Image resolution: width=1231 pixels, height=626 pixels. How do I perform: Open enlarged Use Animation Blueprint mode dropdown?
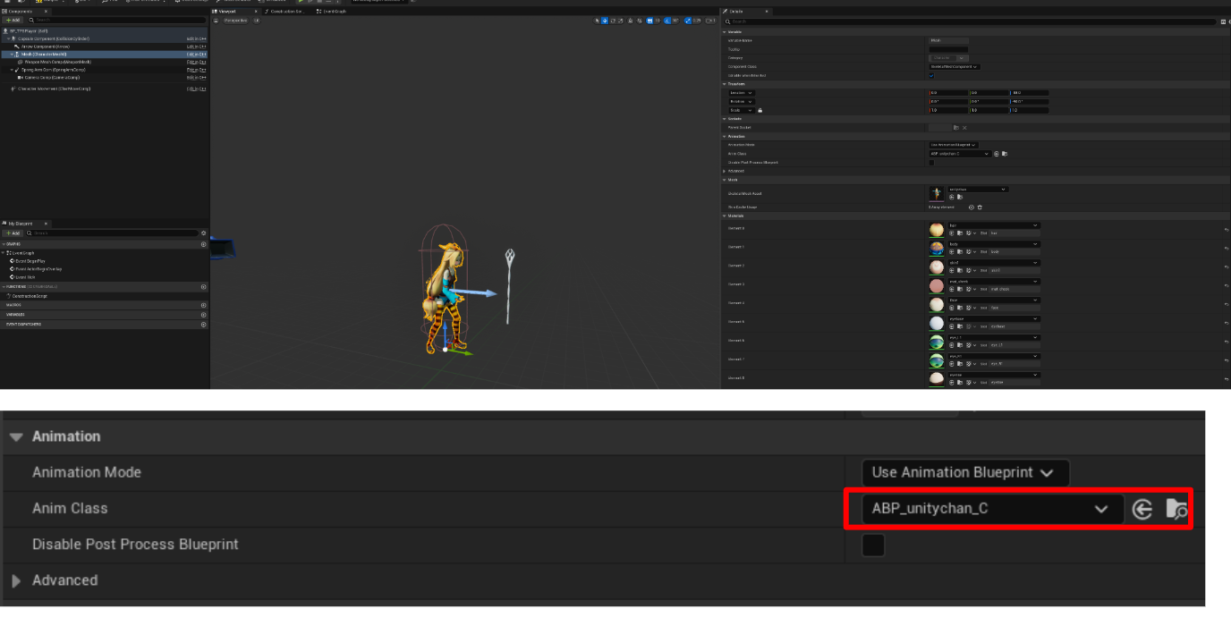point(965,472)
